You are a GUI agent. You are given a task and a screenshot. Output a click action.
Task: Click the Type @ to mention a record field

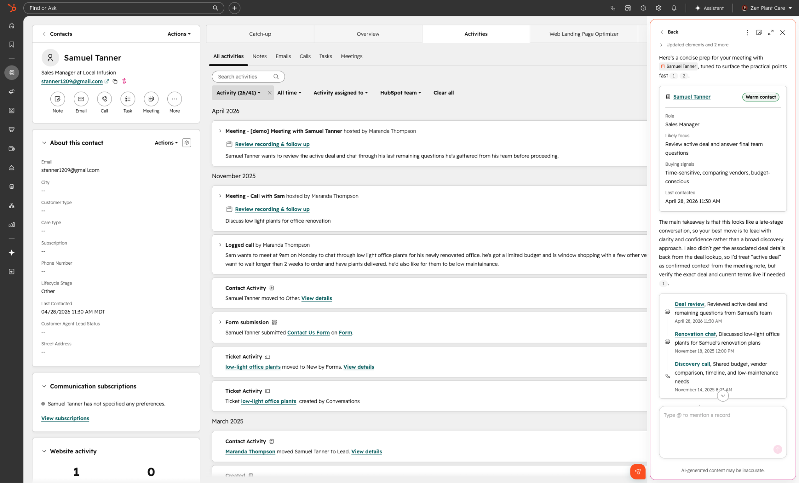coord(723,432)
